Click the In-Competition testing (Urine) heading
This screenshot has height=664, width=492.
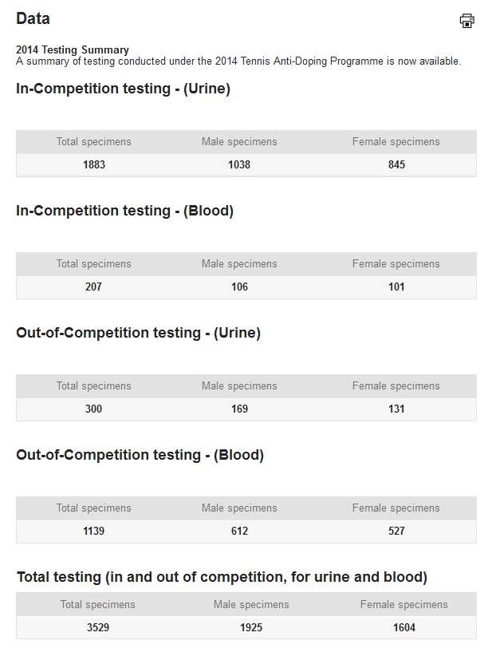pos(123,89)
